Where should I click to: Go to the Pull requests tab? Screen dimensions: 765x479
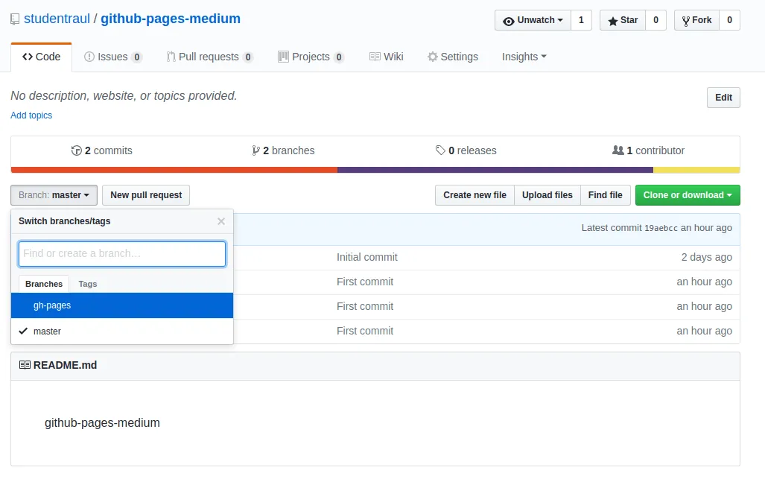(209, 57)
